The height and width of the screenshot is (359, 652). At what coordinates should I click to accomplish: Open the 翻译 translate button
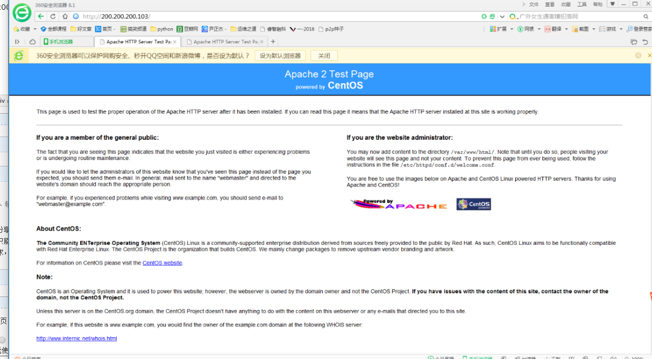(553, 29)
